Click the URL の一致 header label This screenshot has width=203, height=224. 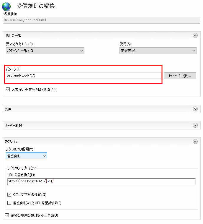coord(13,35)
